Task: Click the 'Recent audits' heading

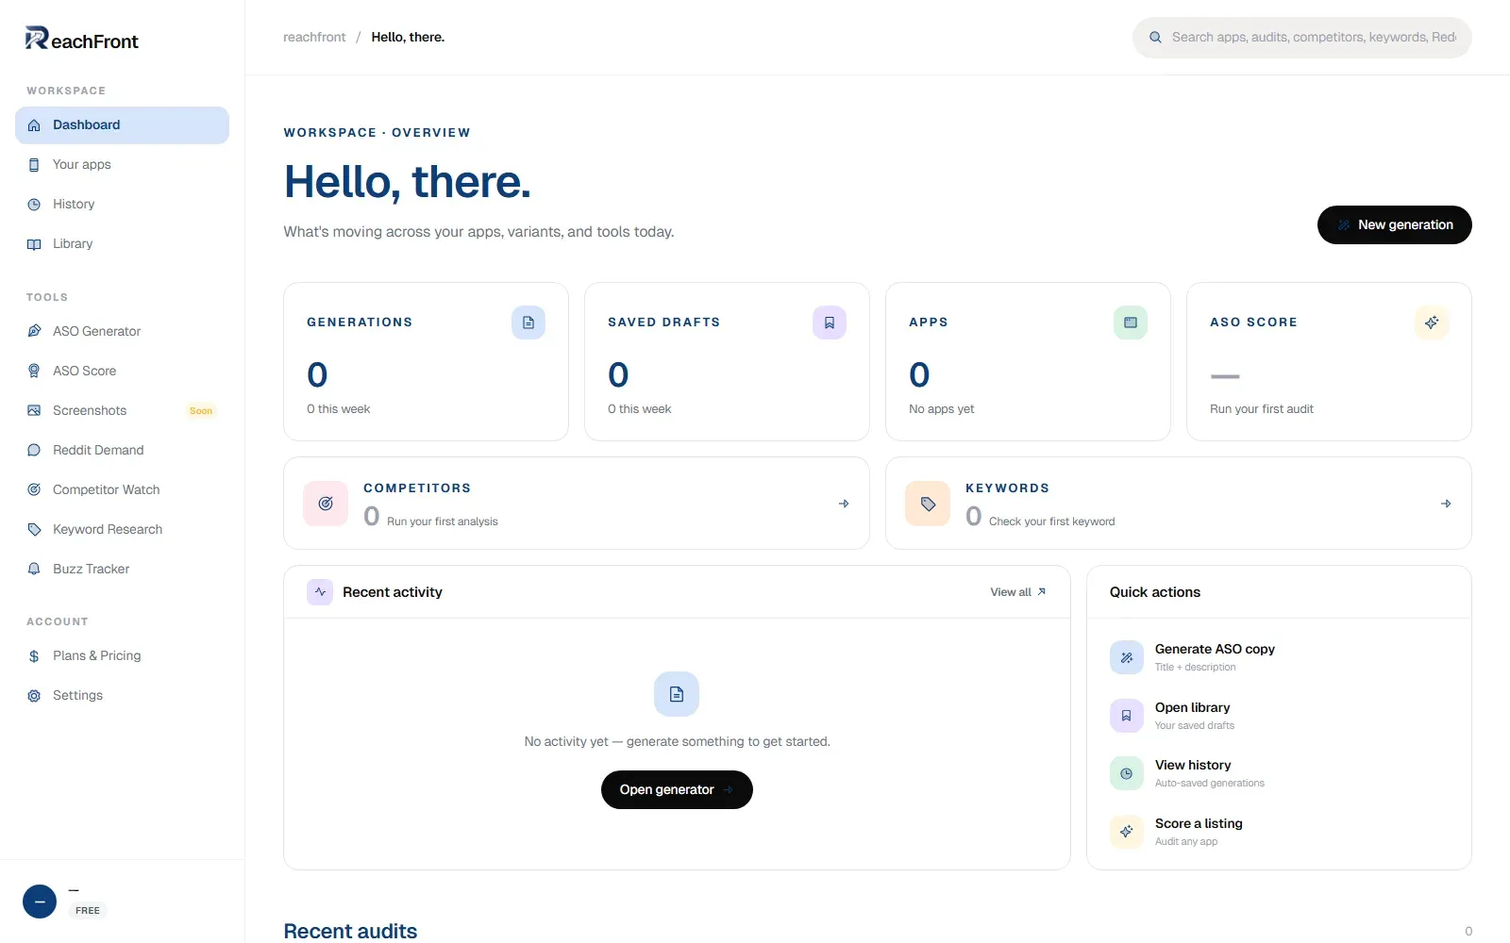Action: click(350, 931)
